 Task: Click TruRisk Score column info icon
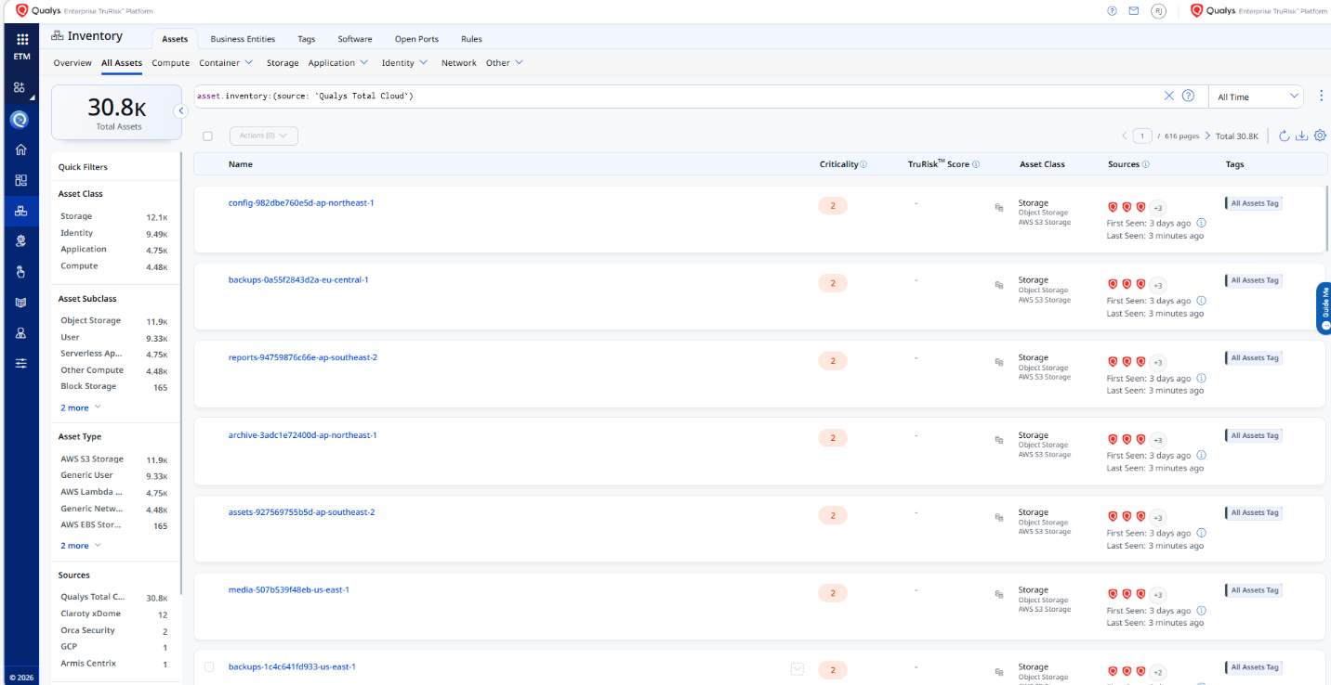pos(976,164)
